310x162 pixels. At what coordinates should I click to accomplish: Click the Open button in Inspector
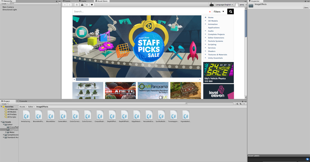pos(306,7)
